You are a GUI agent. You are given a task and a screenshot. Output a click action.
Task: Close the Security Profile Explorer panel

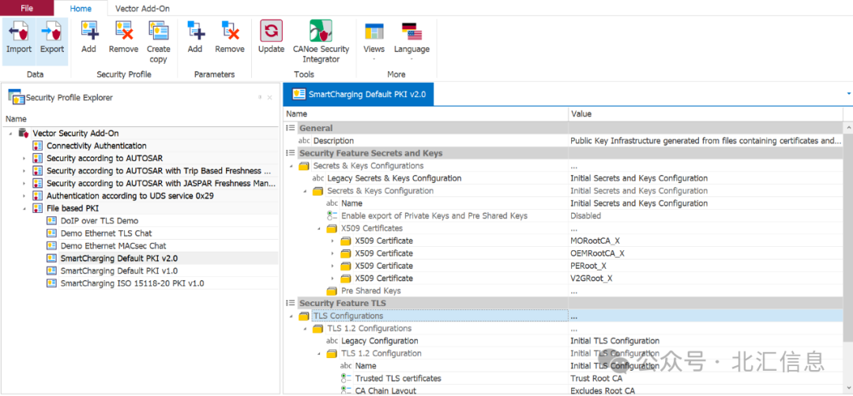click(269, 97)
